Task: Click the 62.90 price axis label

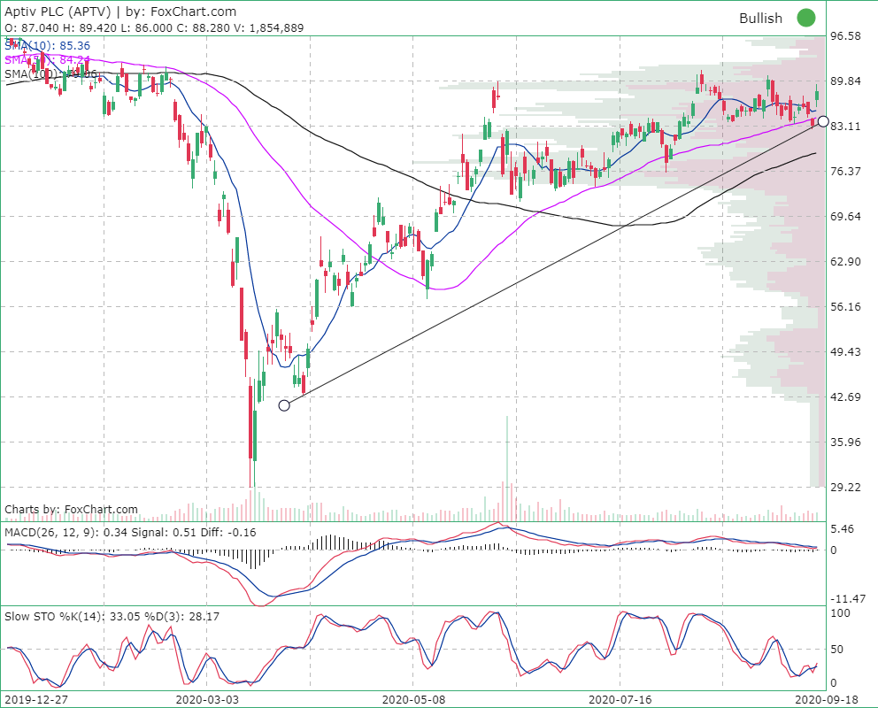Action: point(845,261)
